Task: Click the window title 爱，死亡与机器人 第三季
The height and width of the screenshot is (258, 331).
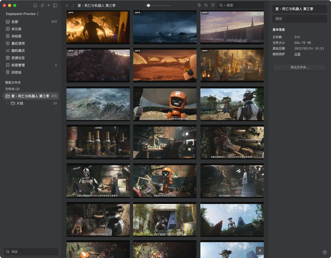Action: point(97,5)
